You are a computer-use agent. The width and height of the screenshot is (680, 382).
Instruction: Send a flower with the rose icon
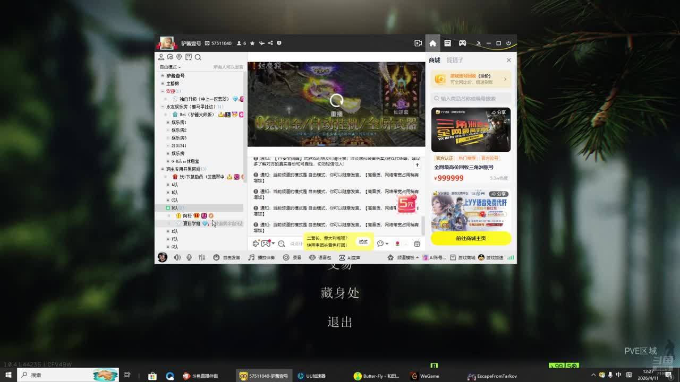pos(397,244)
